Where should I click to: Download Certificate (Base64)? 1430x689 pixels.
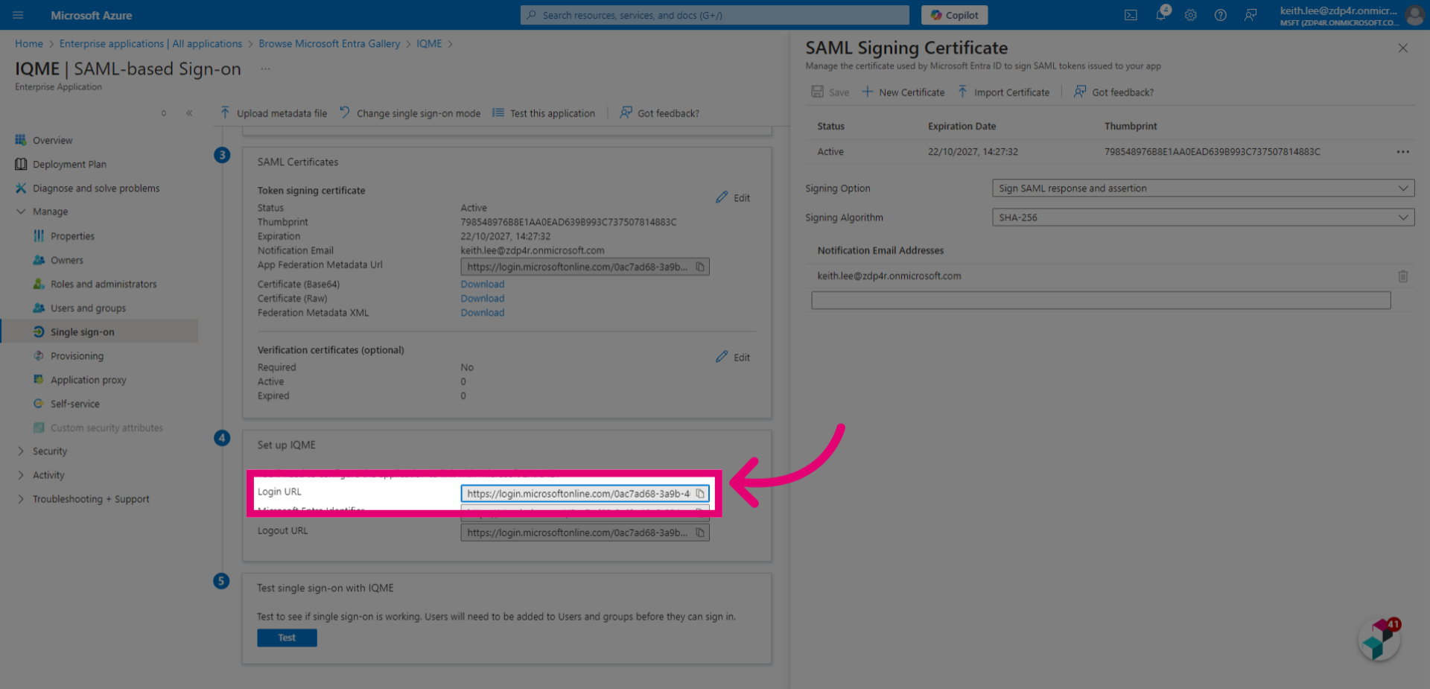tap(482, 284)
